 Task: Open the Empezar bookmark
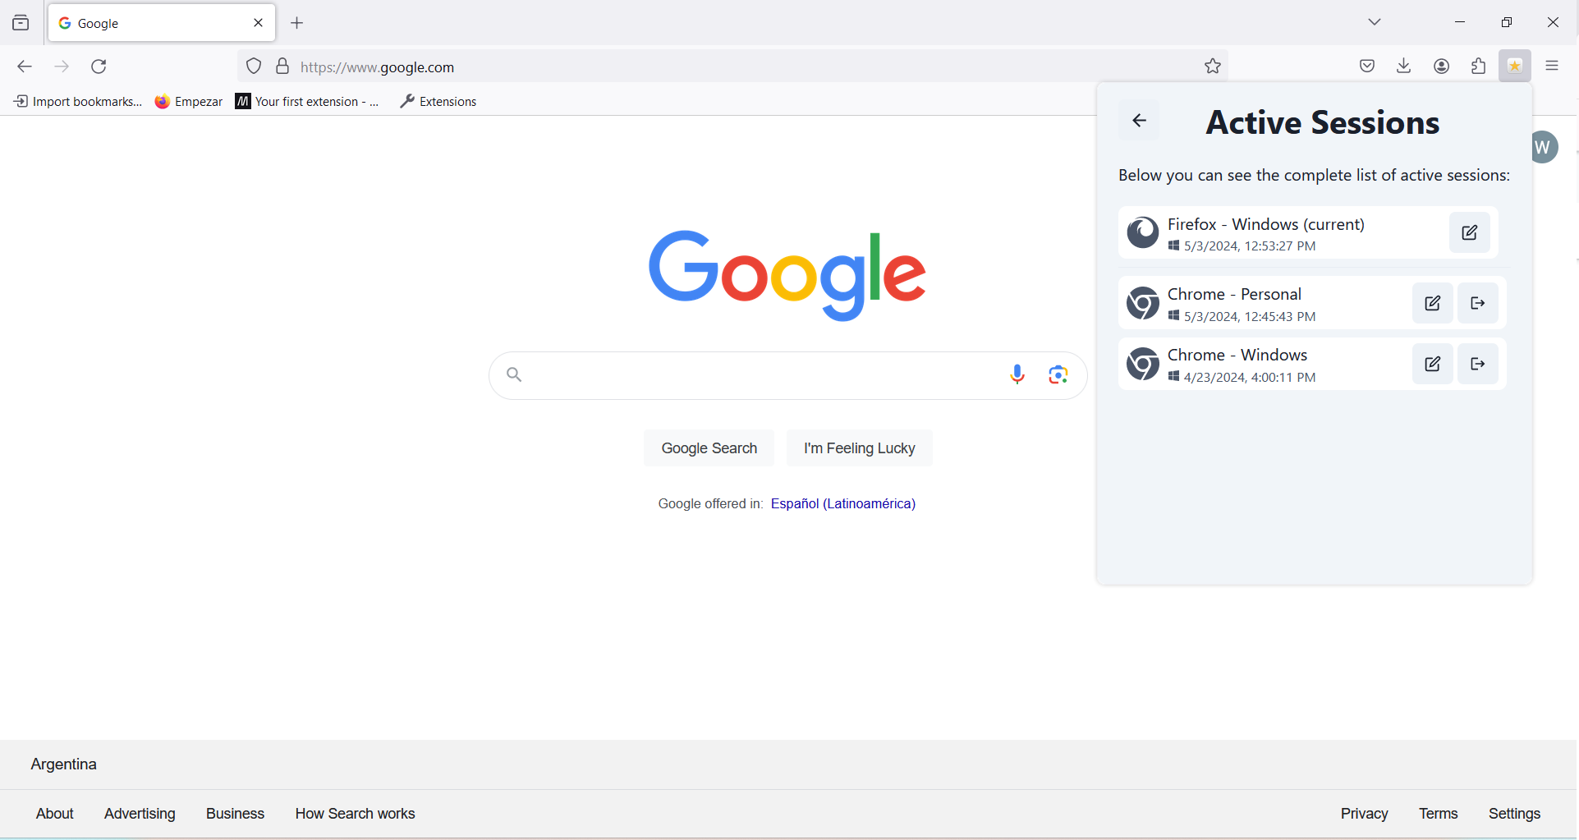point(189,102)
